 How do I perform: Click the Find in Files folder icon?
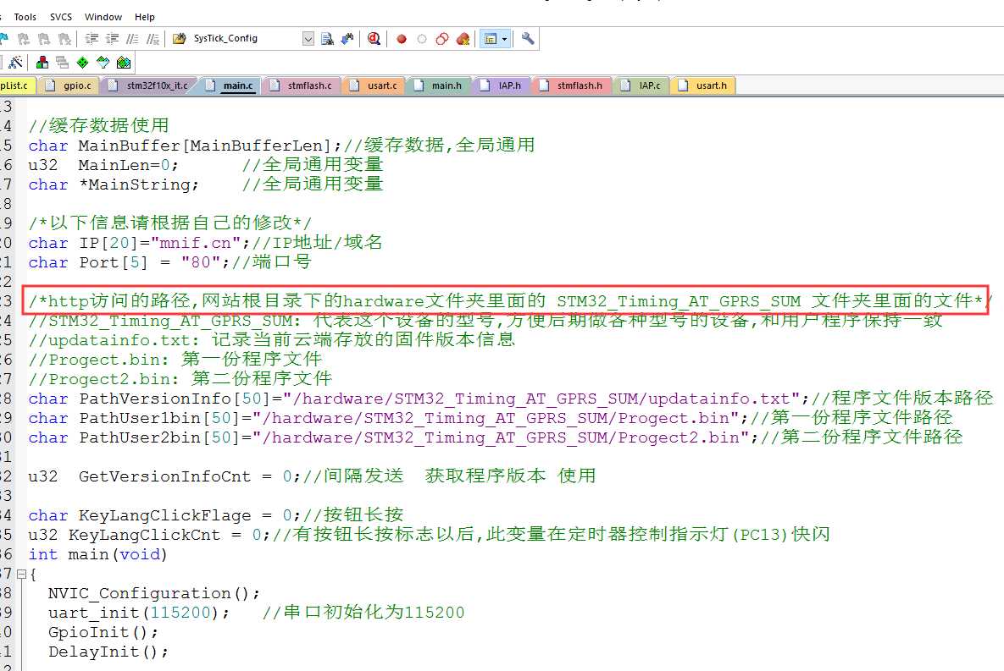pyautogui.click(x=180, y=38)
